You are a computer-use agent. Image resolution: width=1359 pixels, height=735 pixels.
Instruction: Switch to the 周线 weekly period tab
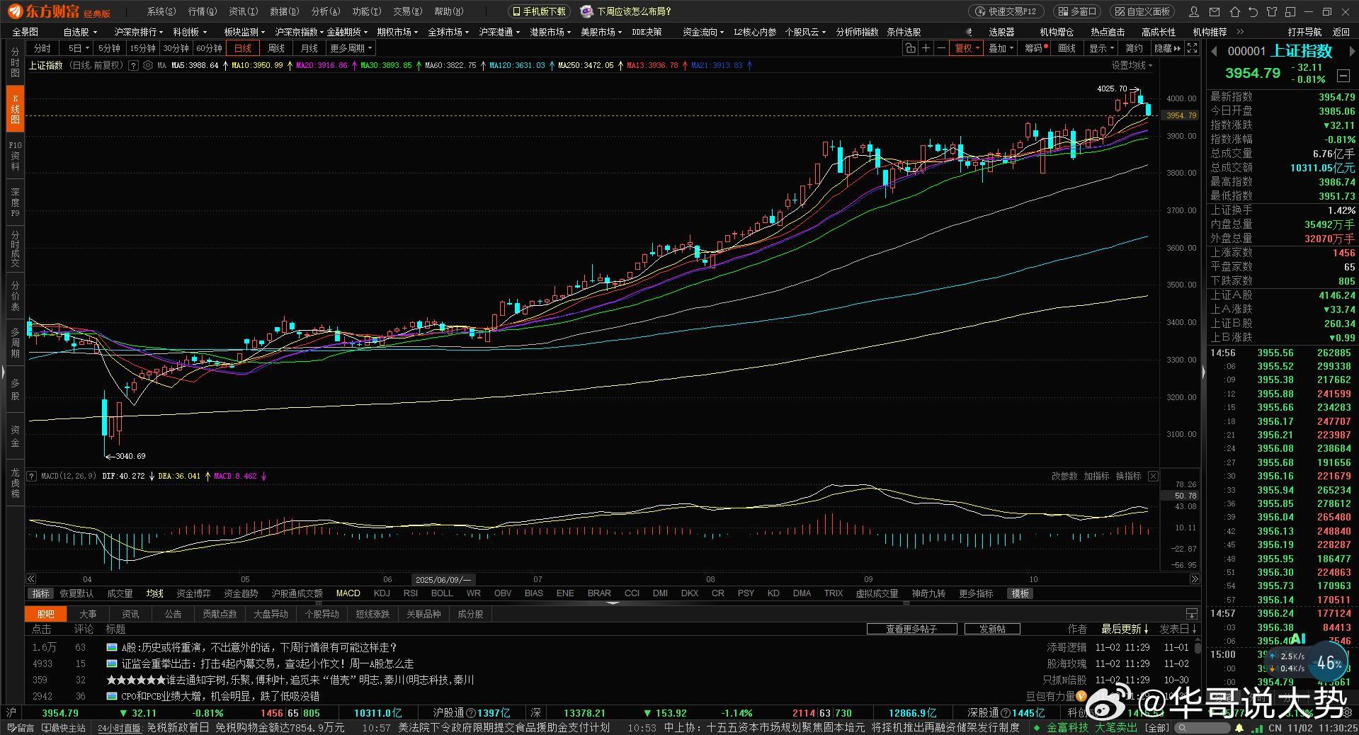[x=275, y=48]
